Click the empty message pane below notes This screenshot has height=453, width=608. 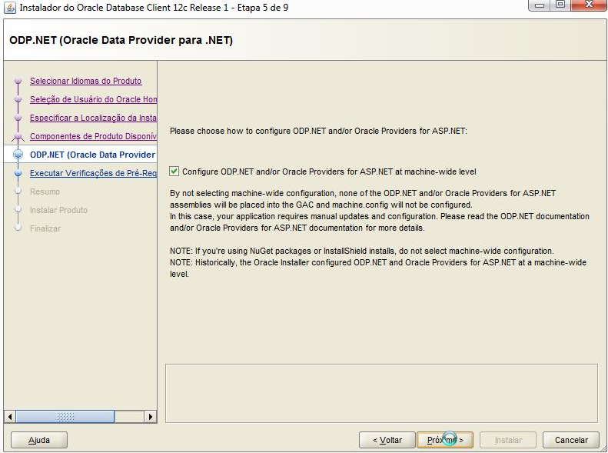(381, 393)
